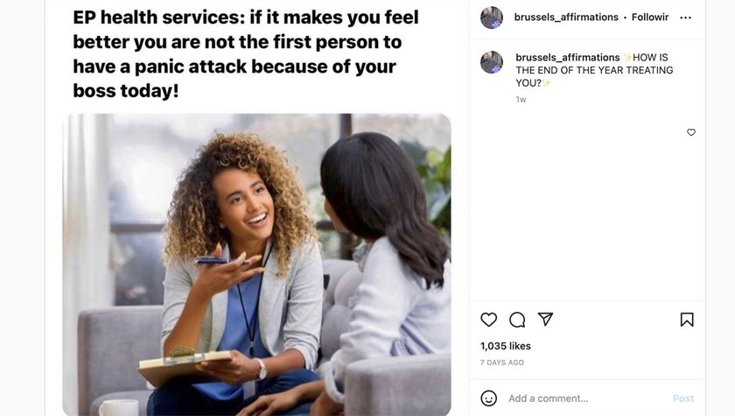Click the 1w caption timestamp
Screen dimensions: 735x416
point(521,100)
